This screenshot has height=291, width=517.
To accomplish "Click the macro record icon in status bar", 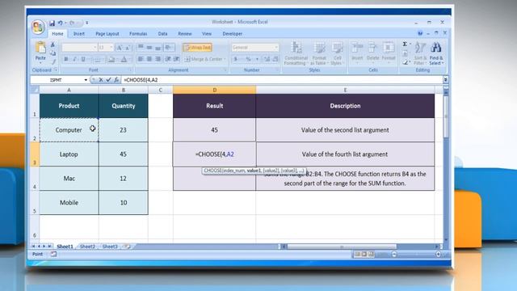I will (53, 254).
